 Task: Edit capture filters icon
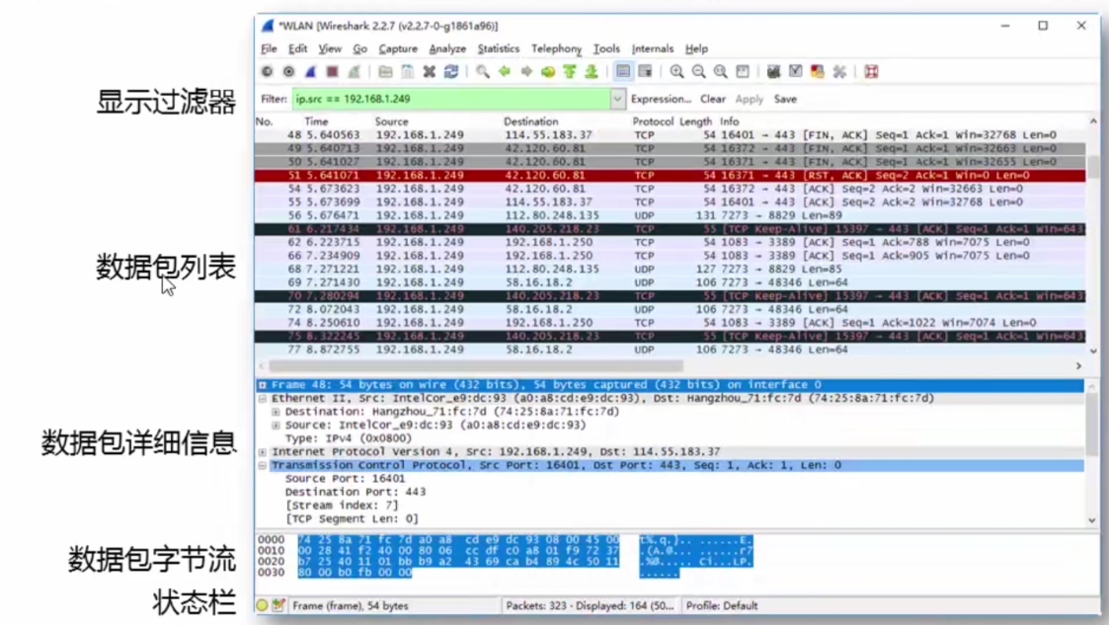pyautogui.click(x=774, y=71)
